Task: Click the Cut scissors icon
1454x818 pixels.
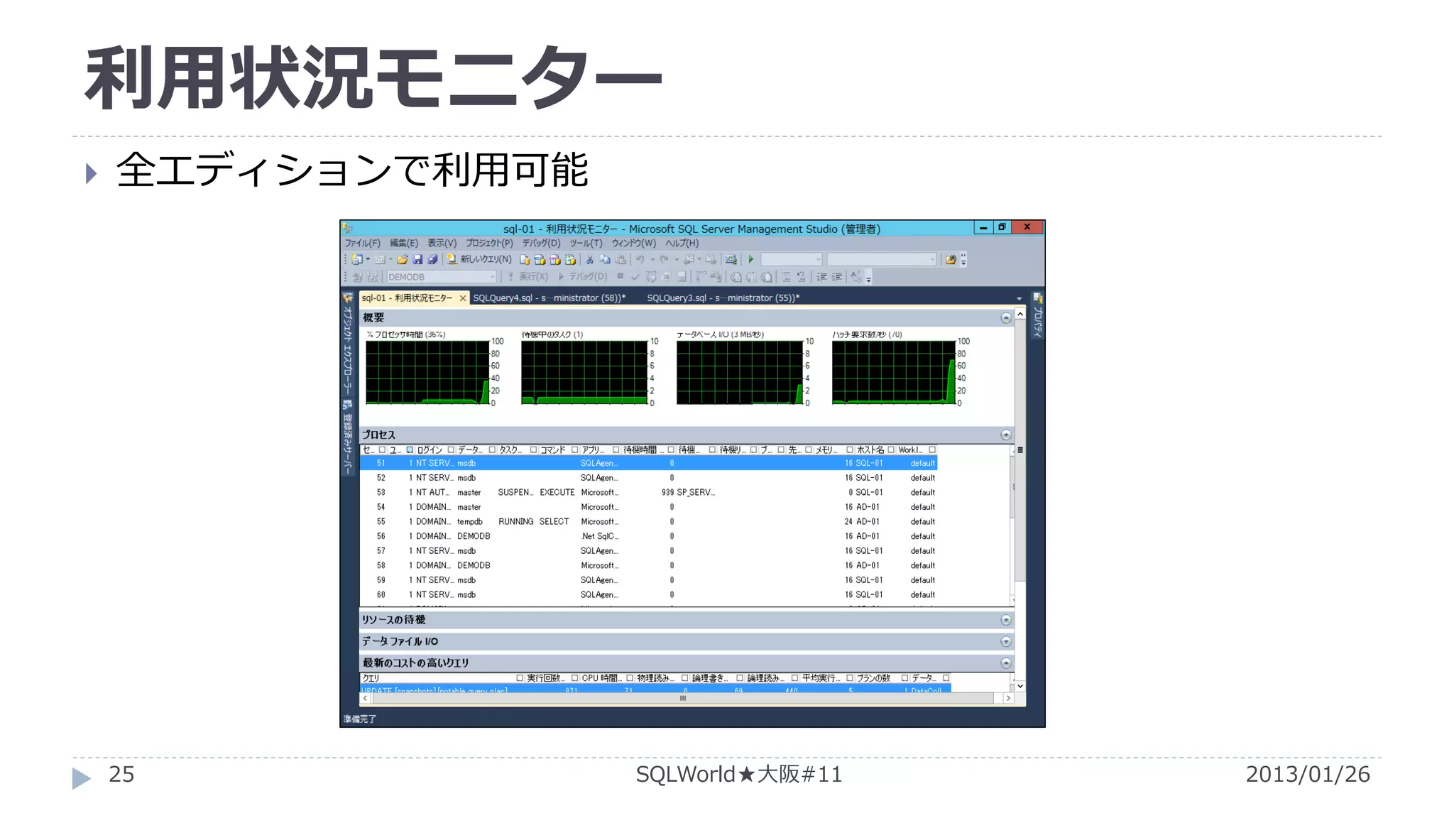Action: (x=589, y=259)
